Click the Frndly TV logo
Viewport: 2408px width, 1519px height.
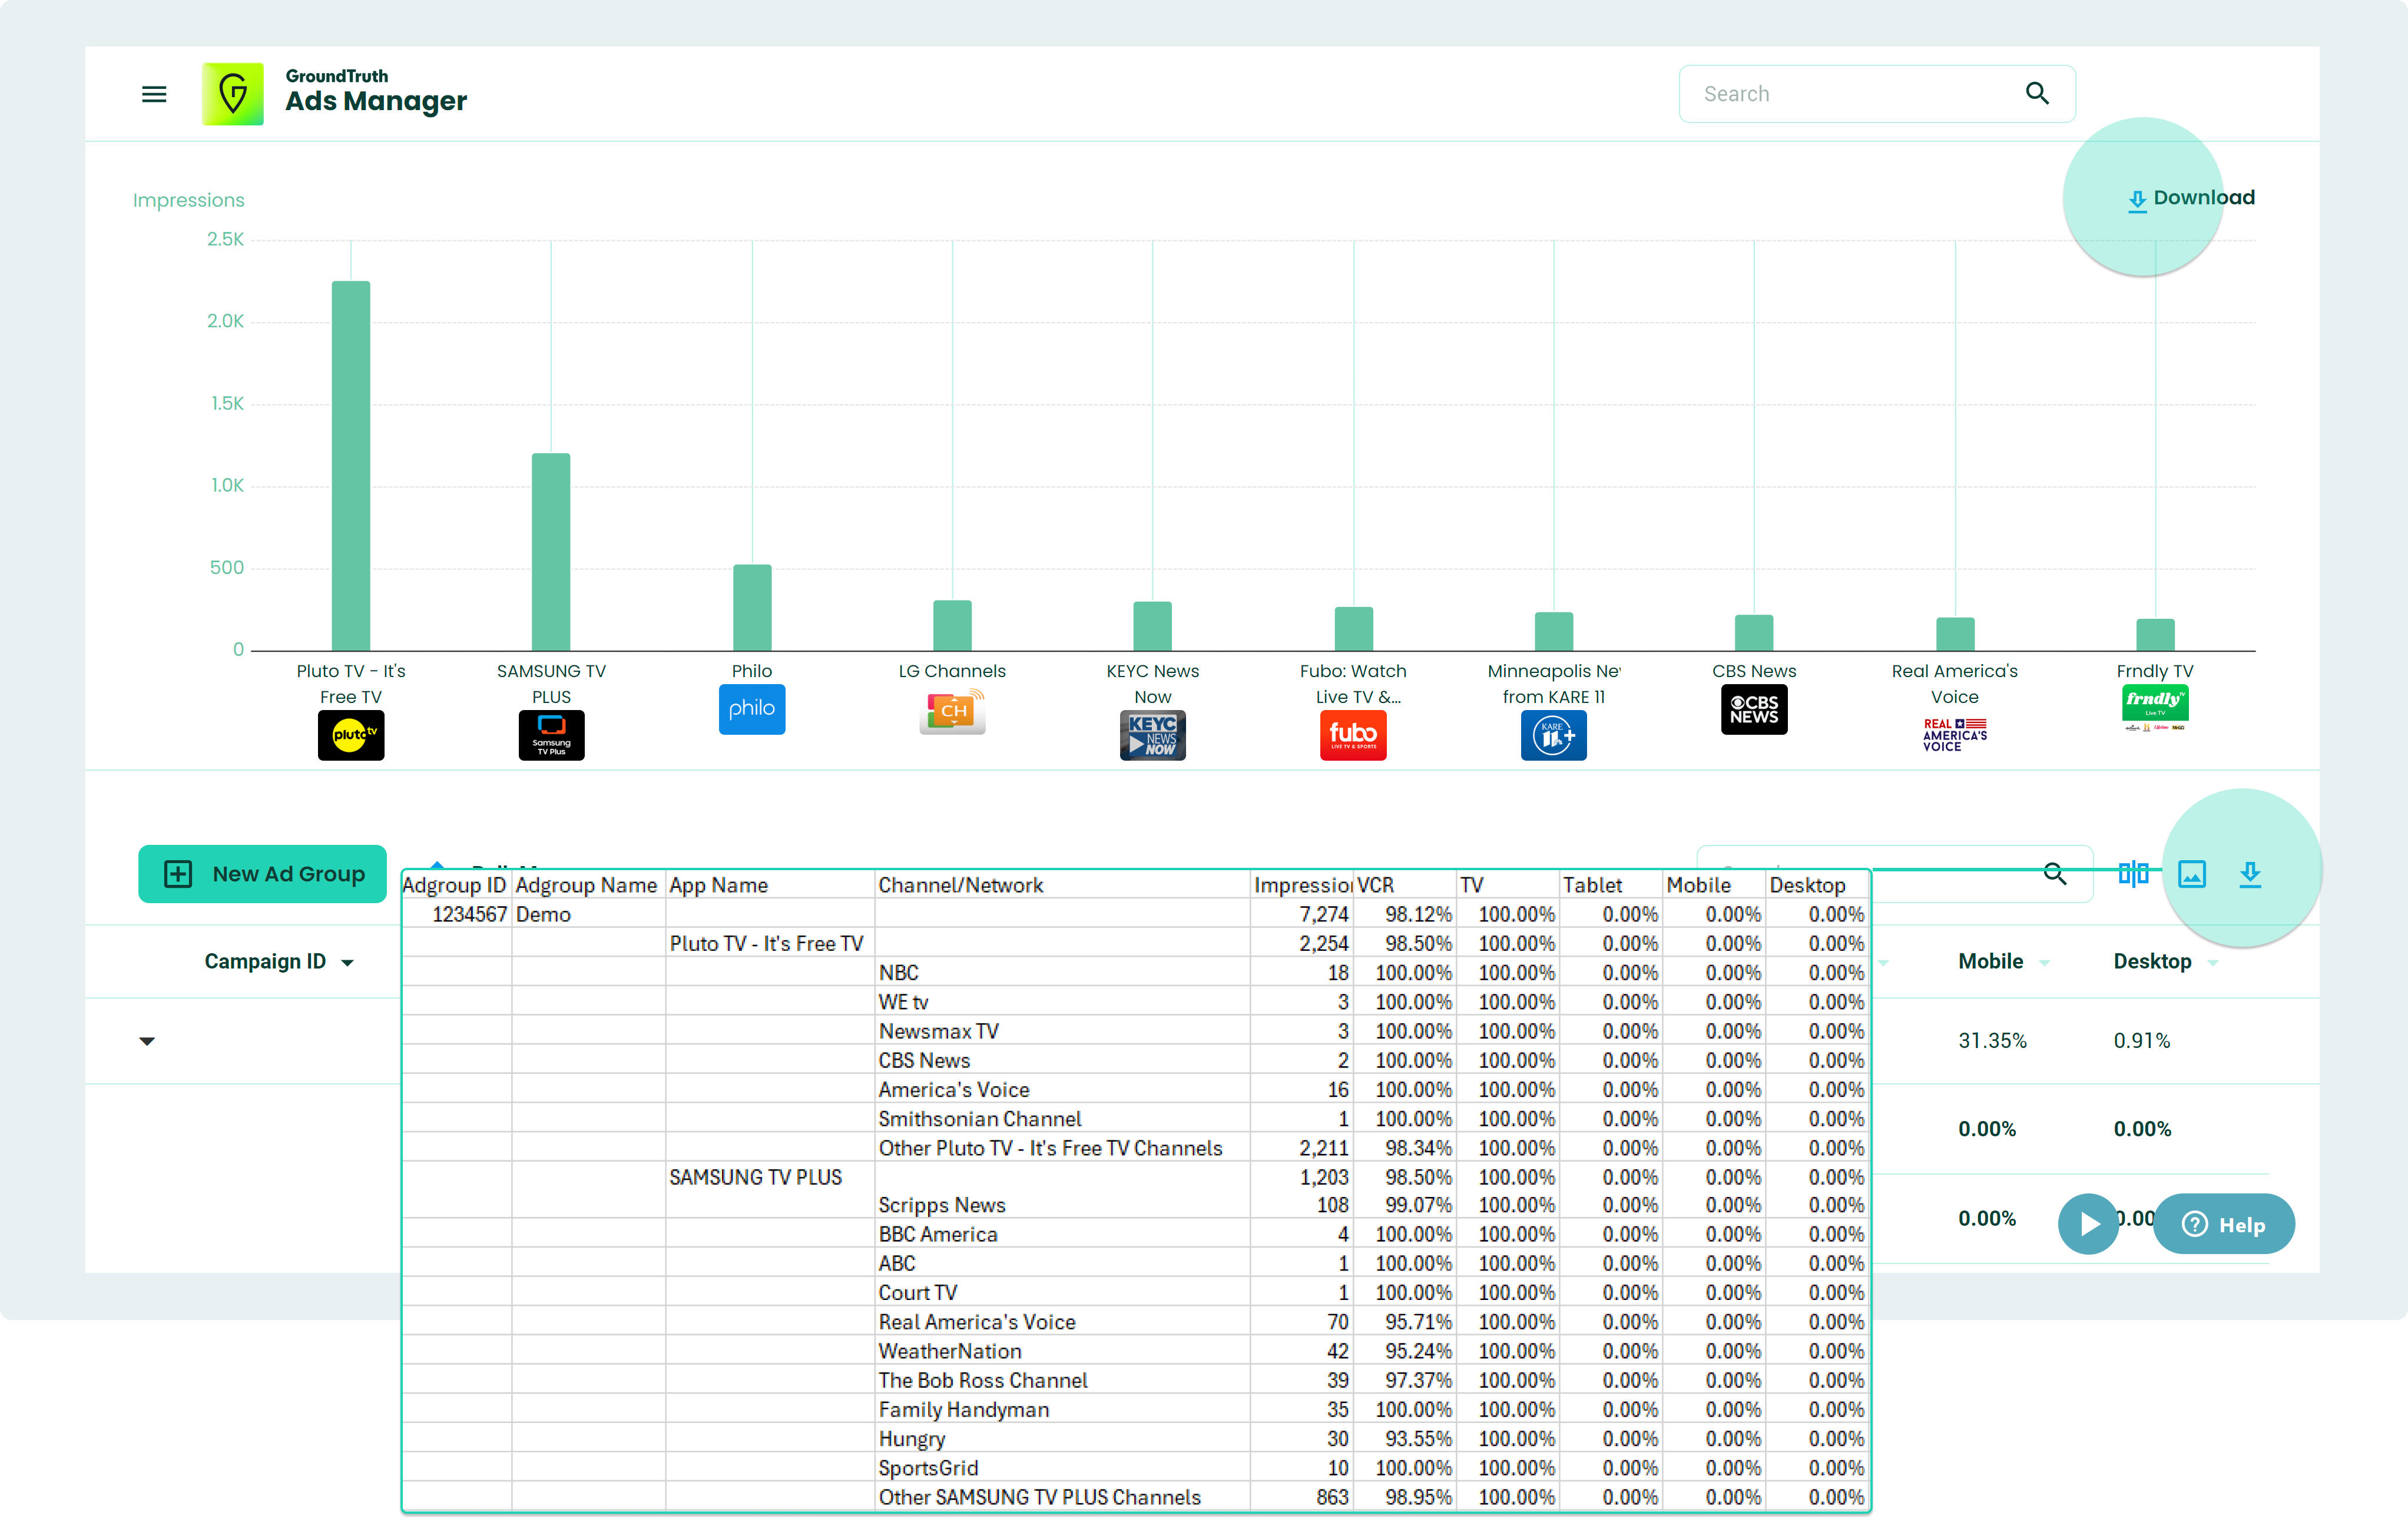(x=2155, y=708)
